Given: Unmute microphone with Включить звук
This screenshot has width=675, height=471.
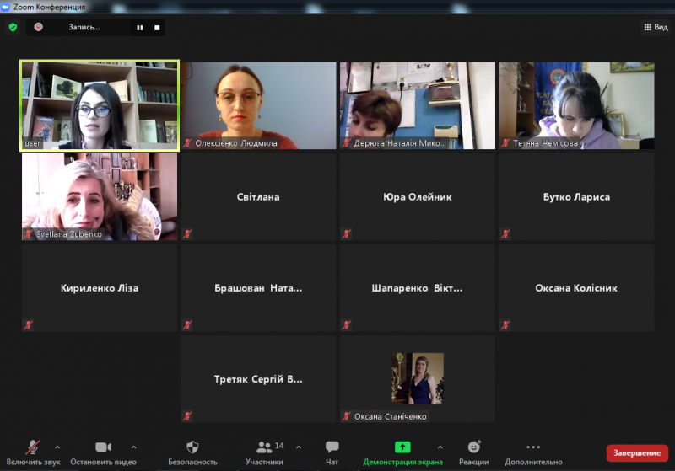Looking at the screenshot, I should tap(33, 453).
